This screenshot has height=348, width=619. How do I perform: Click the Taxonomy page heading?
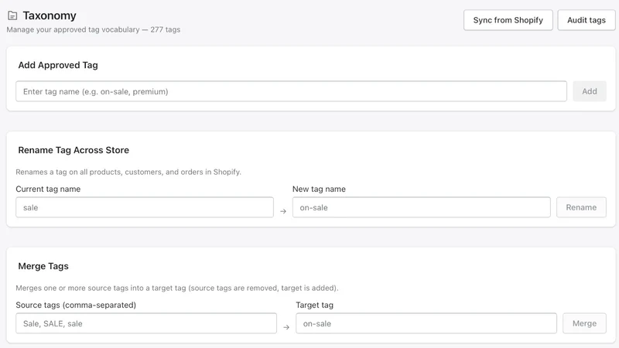point(50,15)
